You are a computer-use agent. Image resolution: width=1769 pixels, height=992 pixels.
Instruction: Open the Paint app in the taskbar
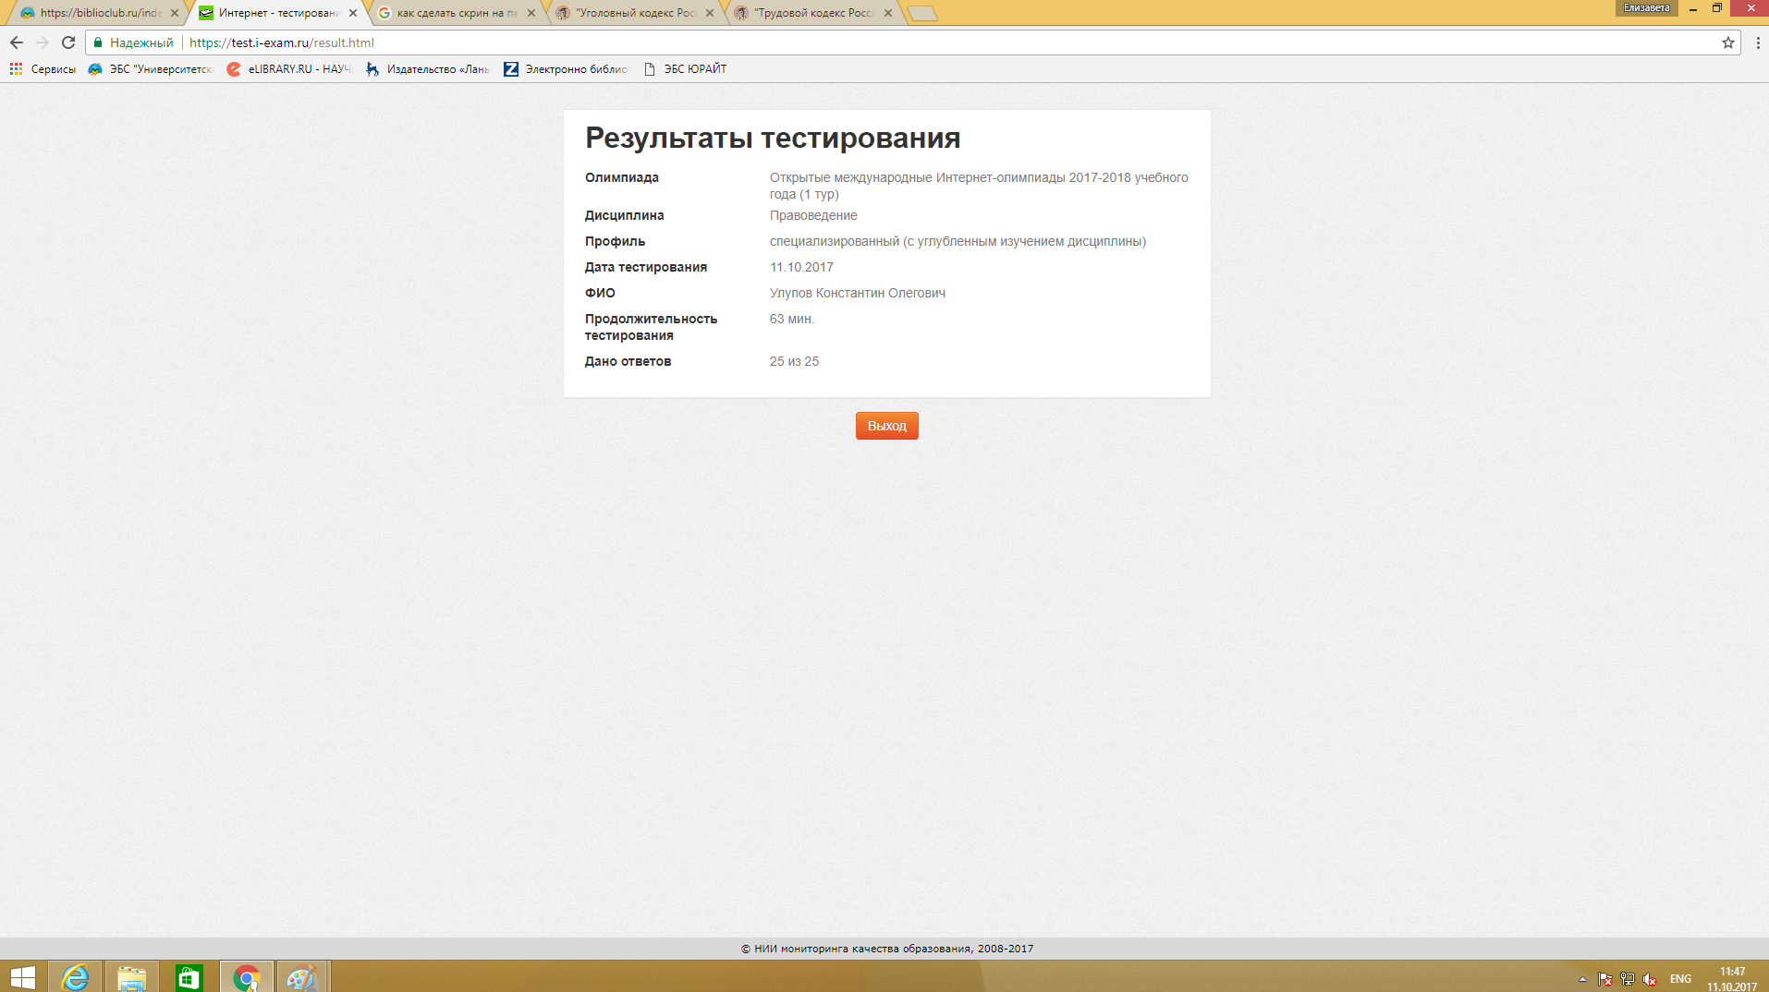tap(302, 976)
